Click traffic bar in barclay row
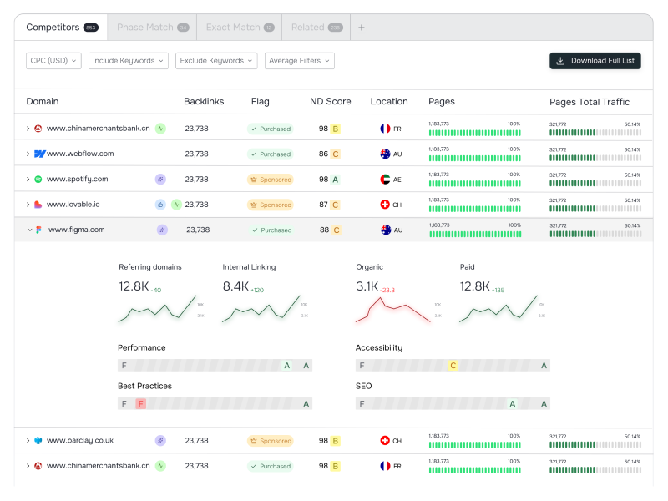This screenshot has width=668, height=501. 595,445
